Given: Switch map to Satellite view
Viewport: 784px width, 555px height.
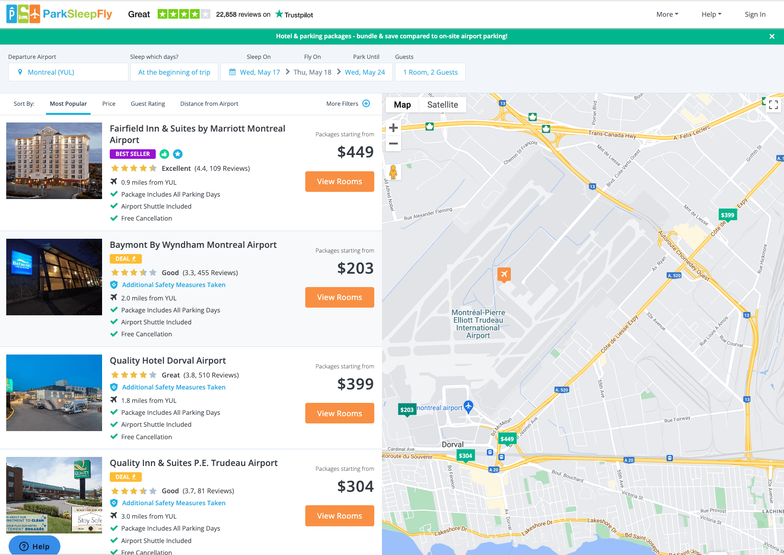Looking at the screenshot, I should click(442, 105).
